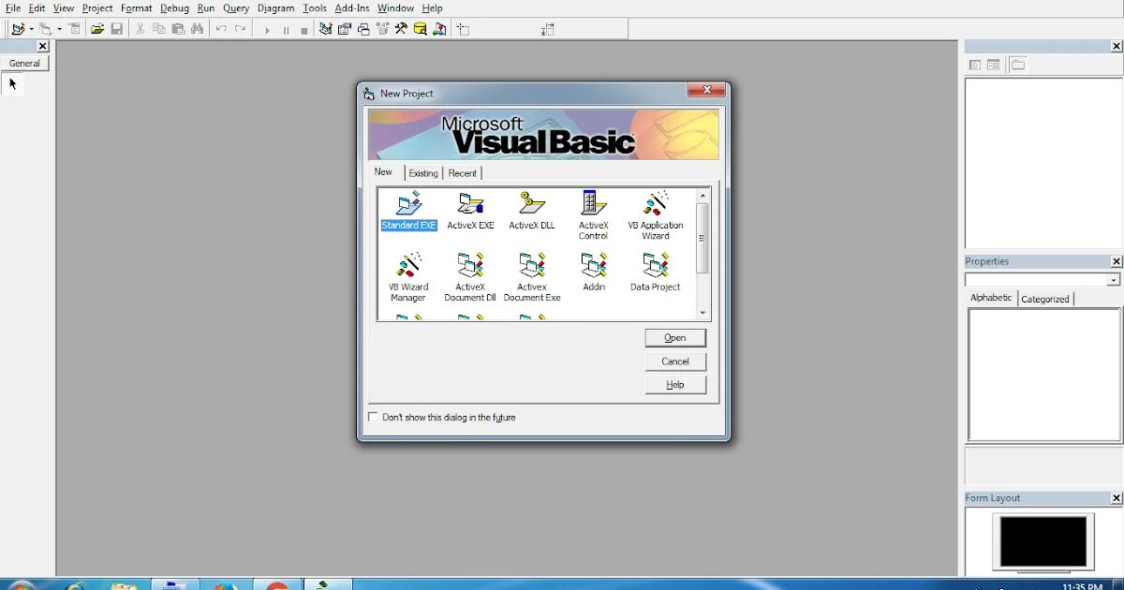Click the General tab of the toolbox

click(x=24, y=64)
